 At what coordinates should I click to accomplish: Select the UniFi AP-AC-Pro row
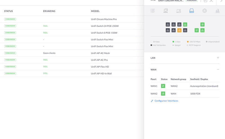(72, 60)
